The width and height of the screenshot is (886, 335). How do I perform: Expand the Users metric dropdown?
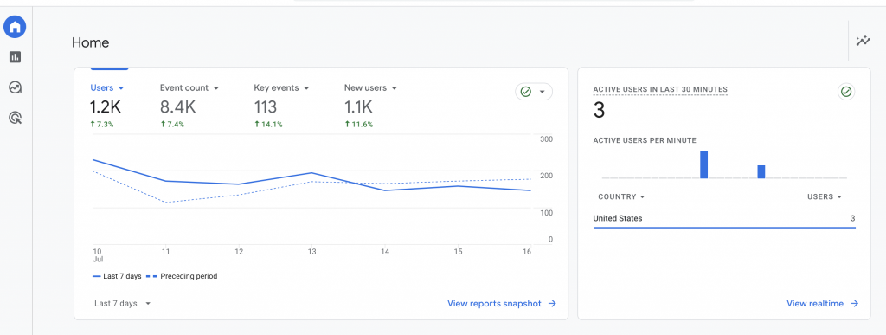pos(121,88)
